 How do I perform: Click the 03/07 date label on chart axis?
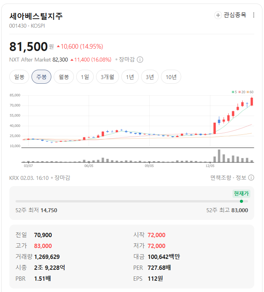[28, 166]
